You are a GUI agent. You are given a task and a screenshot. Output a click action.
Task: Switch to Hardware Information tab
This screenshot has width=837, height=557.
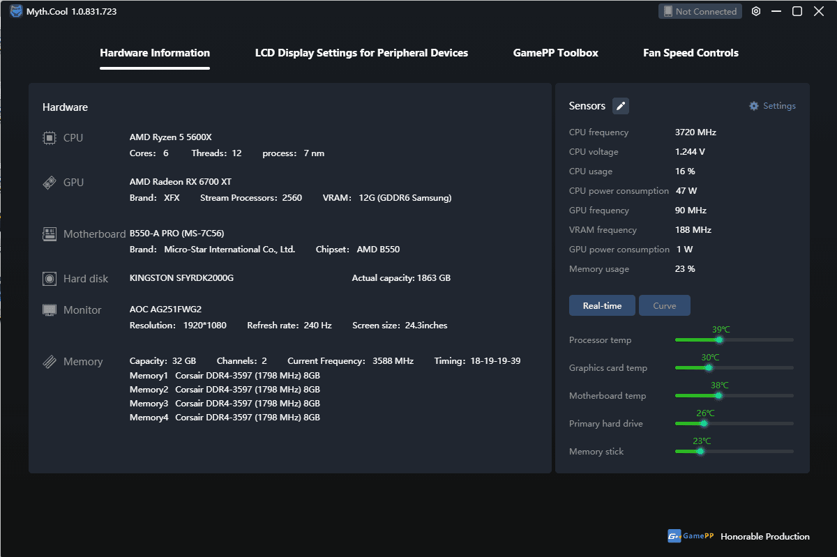(155, 53)
